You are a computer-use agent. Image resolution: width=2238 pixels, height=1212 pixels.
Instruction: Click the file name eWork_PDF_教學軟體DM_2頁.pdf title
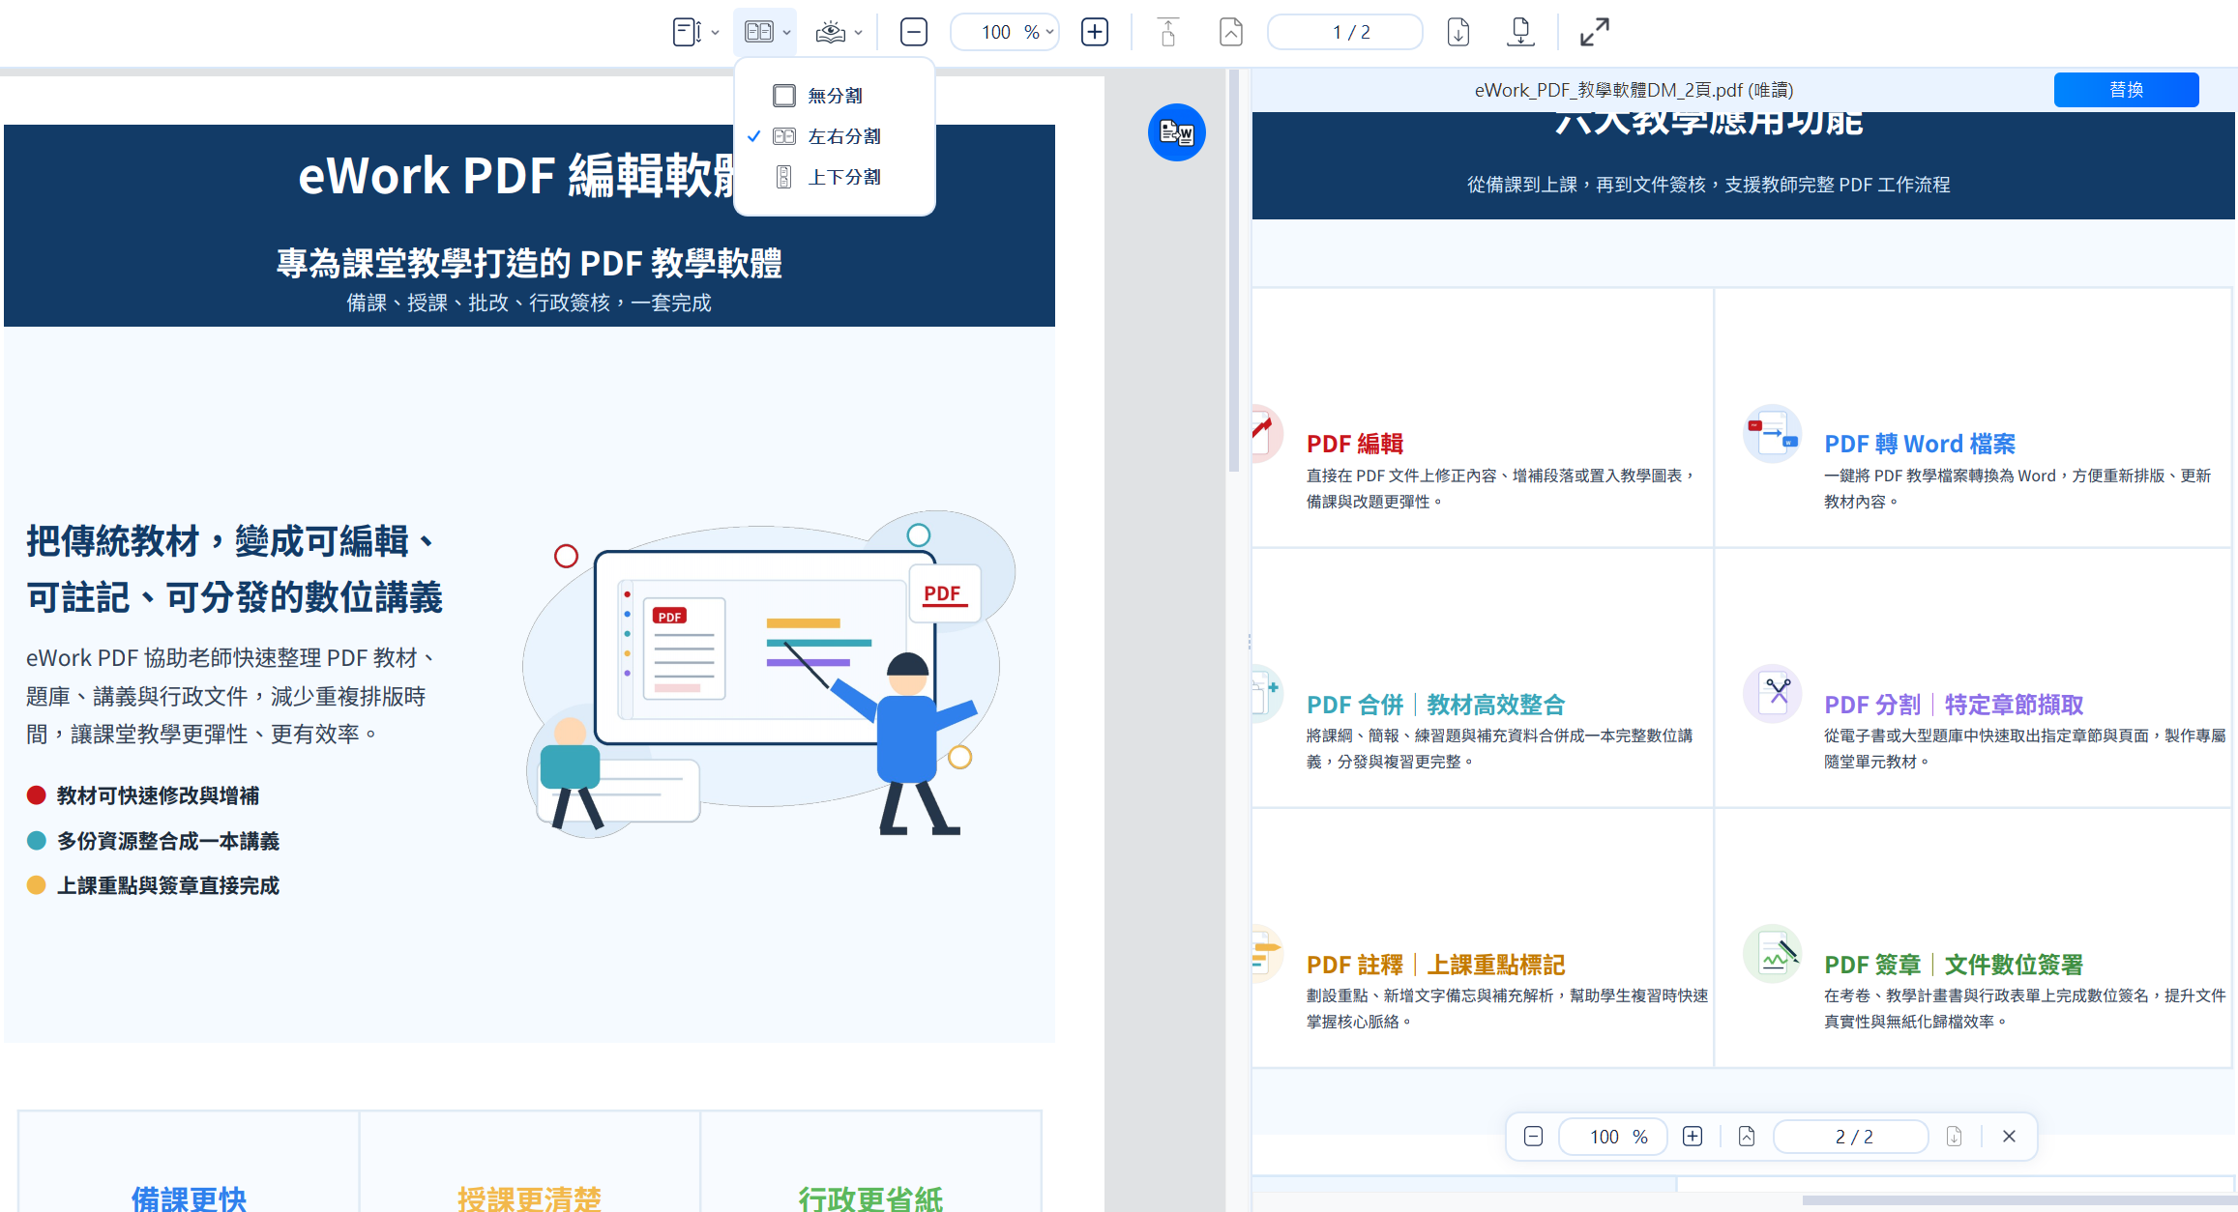(1634, 90)
